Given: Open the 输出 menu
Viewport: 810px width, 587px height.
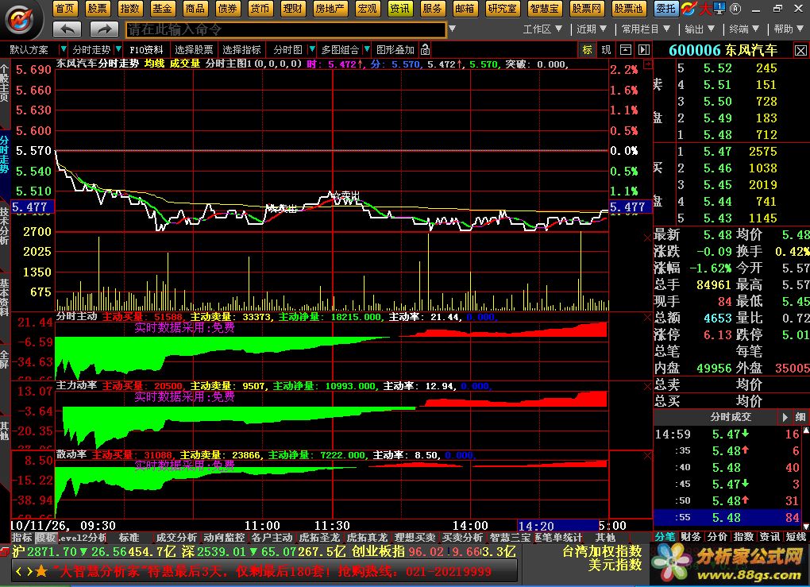Looking at the screenshot, I should point(700,29).
